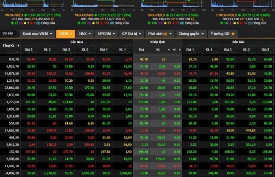Click the star icon on Ý tưởng GD
The image size is (275, 177).
232,33
